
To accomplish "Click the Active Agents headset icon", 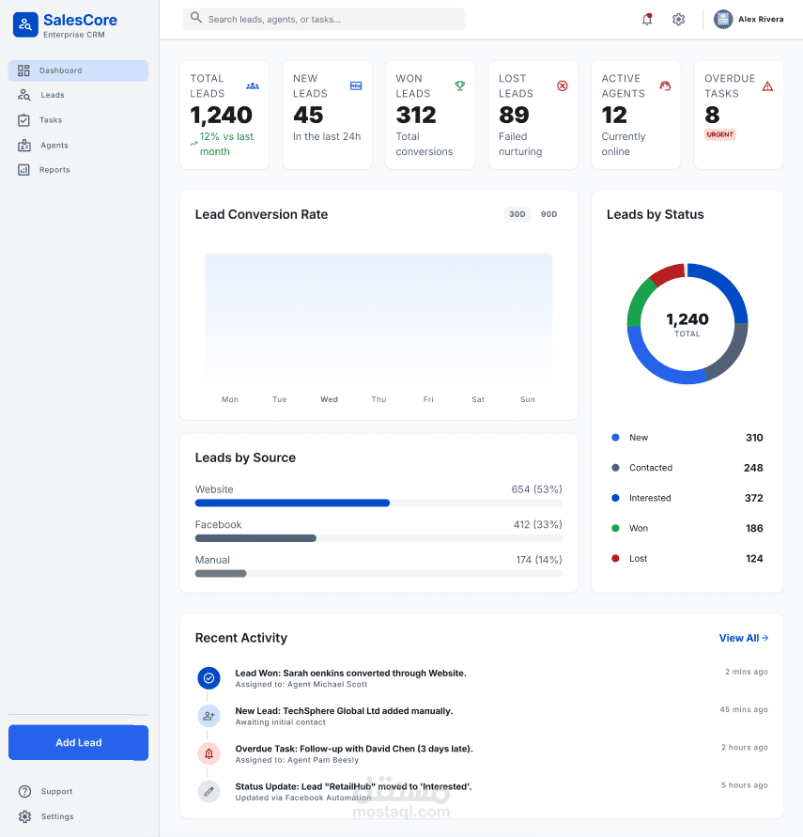I will (665, 85).
